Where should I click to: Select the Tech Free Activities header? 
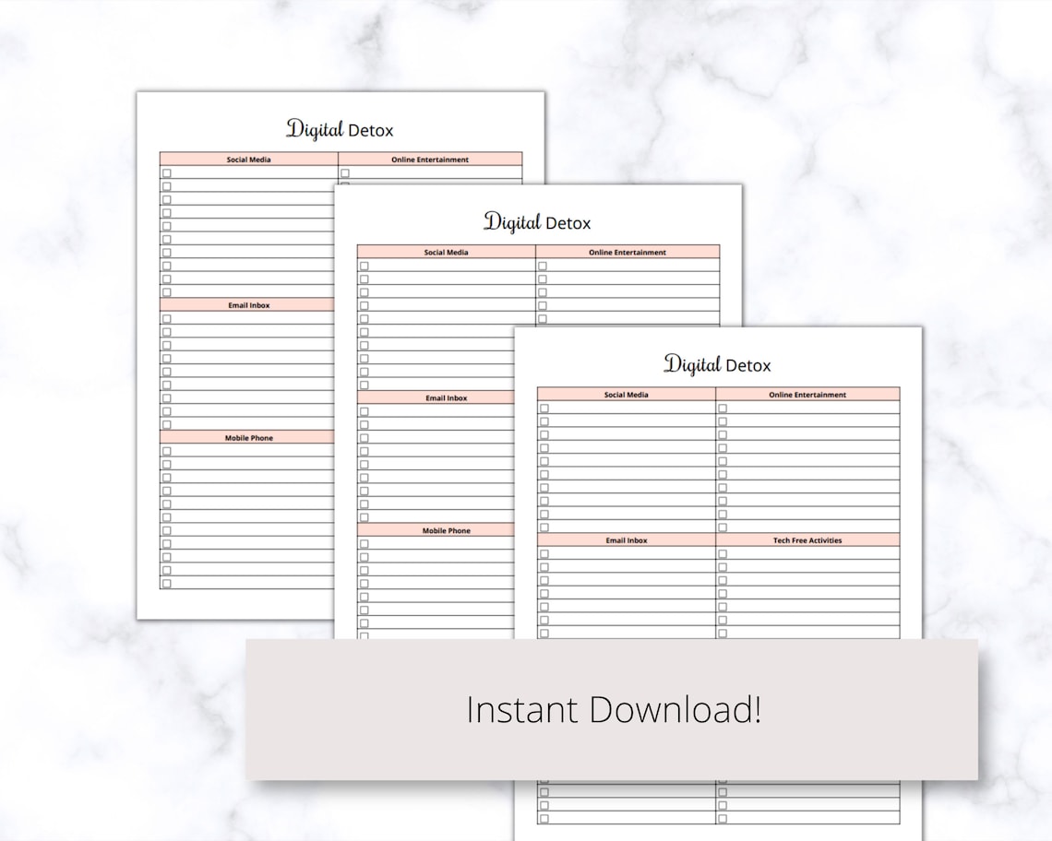tap(810, 540)
